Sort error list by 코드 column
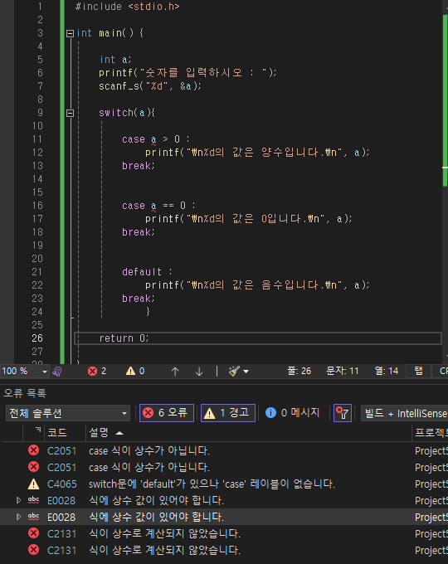The width and height of the screenshot is (448, 564). pyautogui.click(x=65, y=433)
